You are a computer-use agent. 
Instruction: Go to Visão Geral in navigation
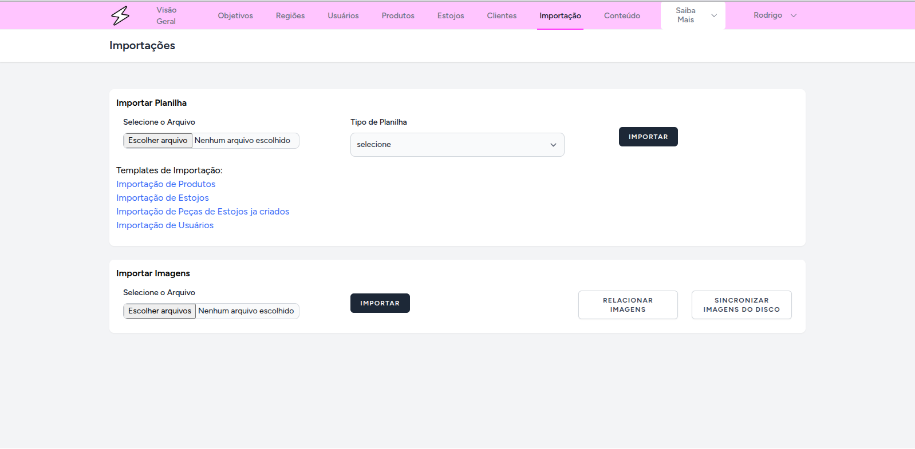click(166, 15)
